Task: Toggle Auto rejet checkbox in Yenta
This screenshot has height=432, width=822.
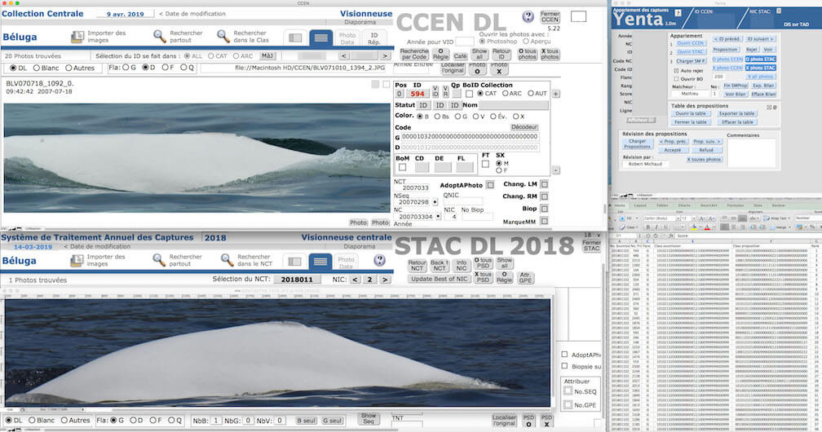Action: pos(676,70)
